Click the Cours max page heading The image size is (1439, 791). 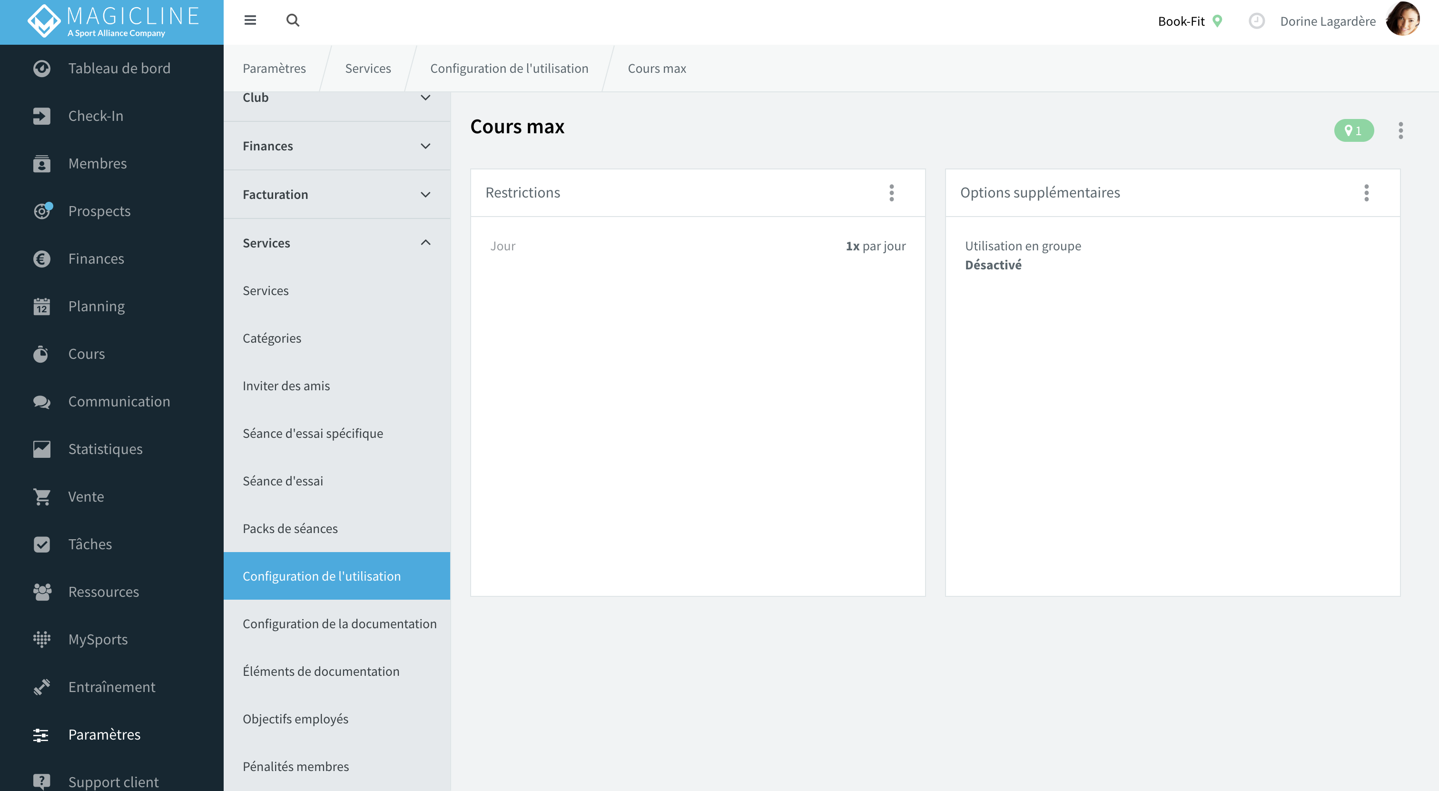click(x=517, y=126)
